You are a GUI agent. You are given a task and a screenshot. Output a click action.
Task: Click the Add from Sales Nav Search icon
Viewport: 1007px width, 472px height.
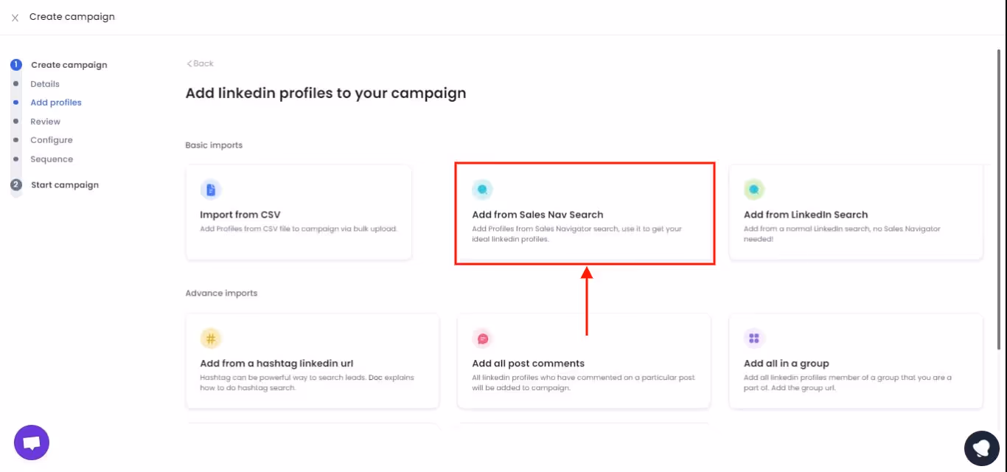click(x=482, y=189)
